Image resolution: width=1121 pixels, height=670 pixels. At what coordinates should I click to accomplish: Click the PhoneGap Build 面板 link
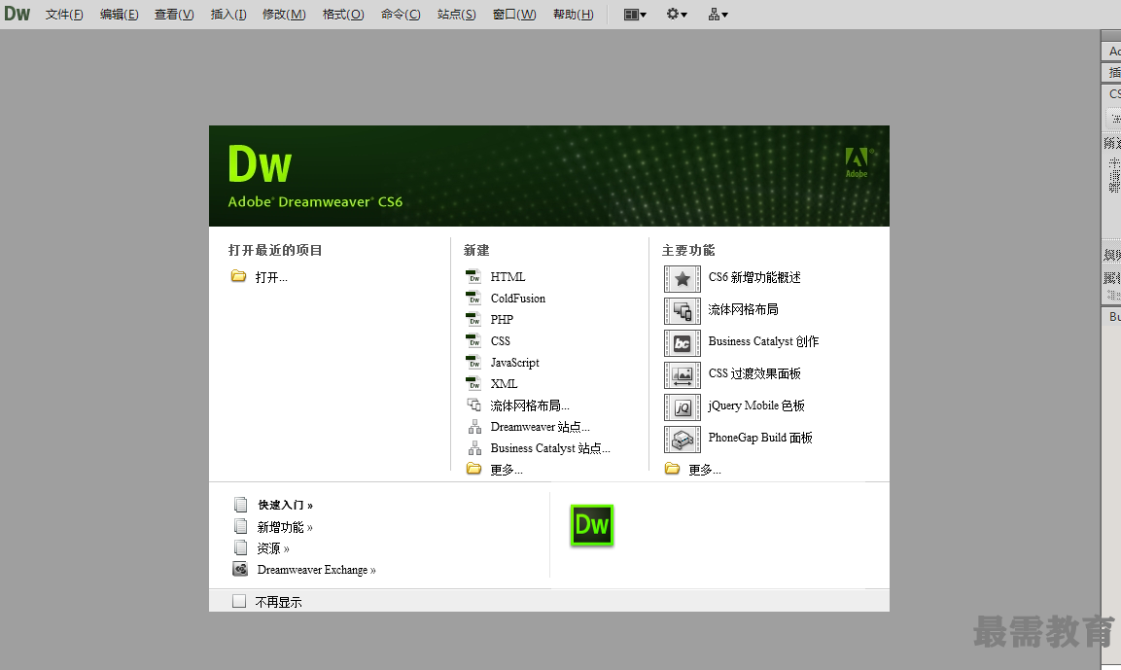760,438
